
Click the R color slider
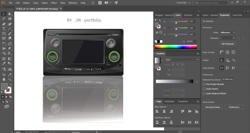point(177,21)
